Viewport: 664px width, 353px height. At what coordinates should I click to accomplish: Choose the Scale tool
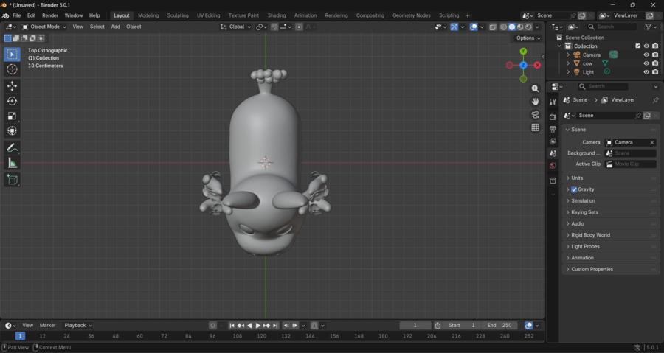(x=12, y=116)
